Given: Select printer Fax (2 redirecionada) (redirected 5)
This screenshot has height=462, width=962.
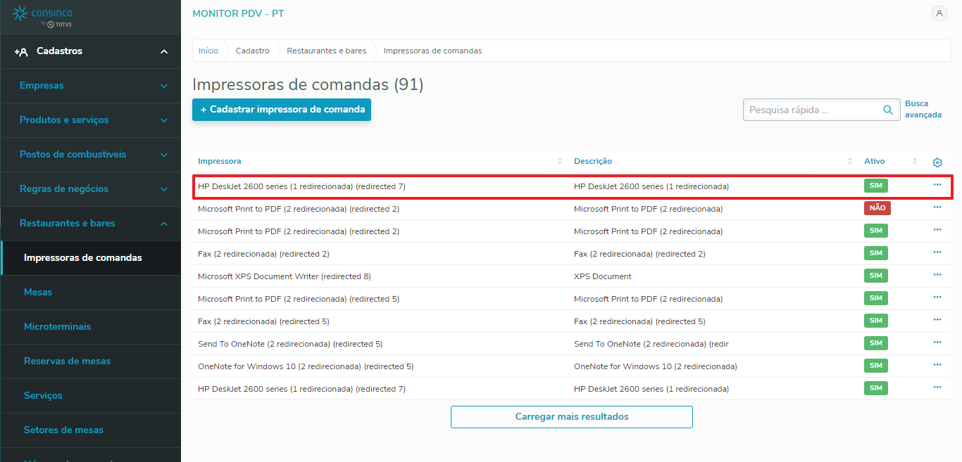Looking at the screenshot, I should [263, 321].
